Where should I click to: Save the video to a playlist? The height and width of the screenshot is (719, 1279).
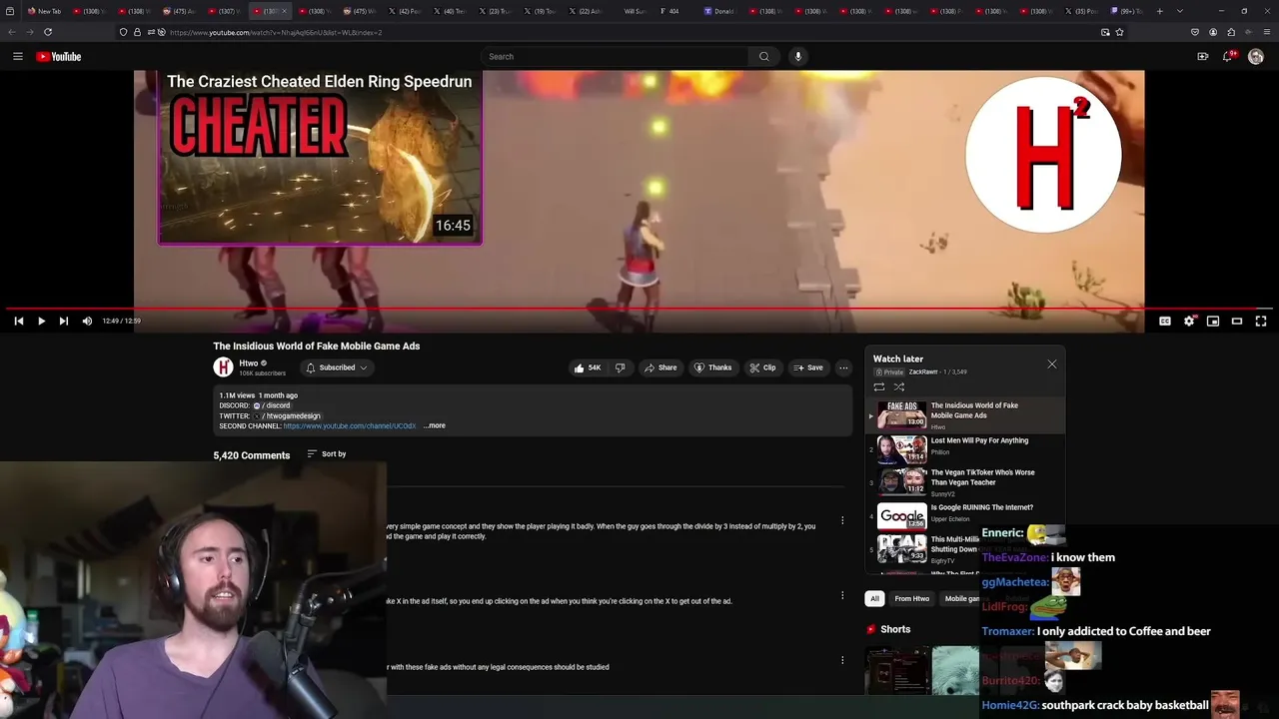coord(808,367)
